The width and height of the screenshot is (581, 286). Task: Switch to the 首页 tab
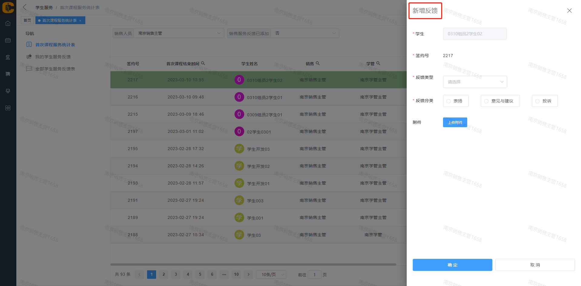point(27,20)
